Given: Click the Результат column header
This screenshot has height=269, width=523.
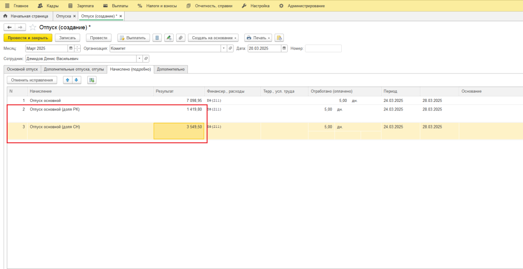Looking at the screenshot, I should pyautogui.click(x=179, y=91).
